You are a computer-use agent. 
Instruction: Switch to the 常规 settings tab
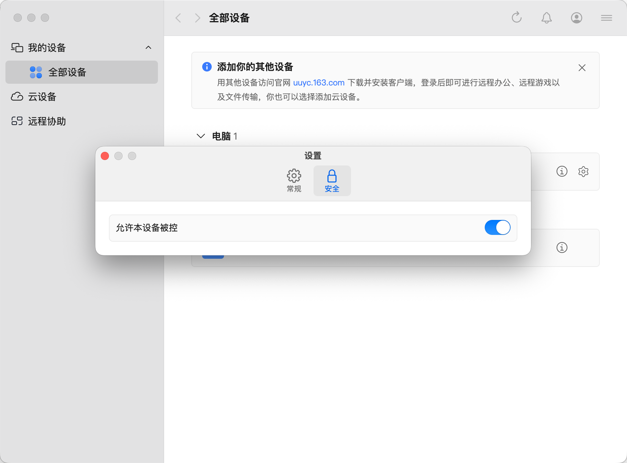pos(293,180)
